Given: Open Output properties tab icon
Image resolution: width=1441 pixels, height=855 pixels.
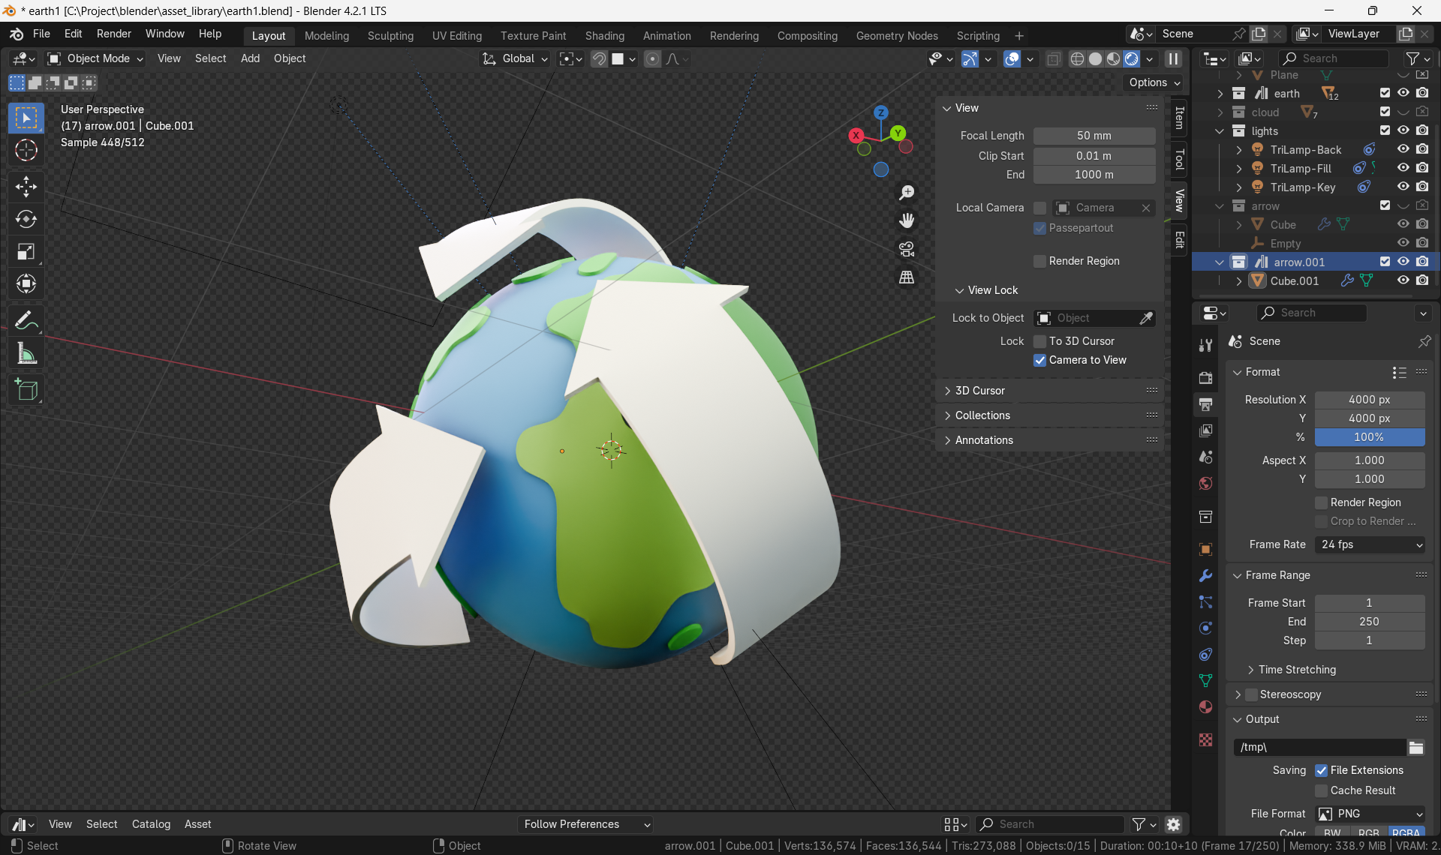Looking at the screenshot, I should pos(1205,404).
